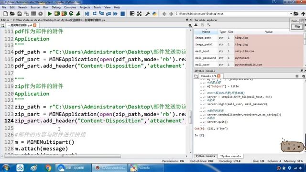Image resolution: width=306 pixels, height=172 pixels.
Task: Run cell and advance icon
Action: point(64,14)
